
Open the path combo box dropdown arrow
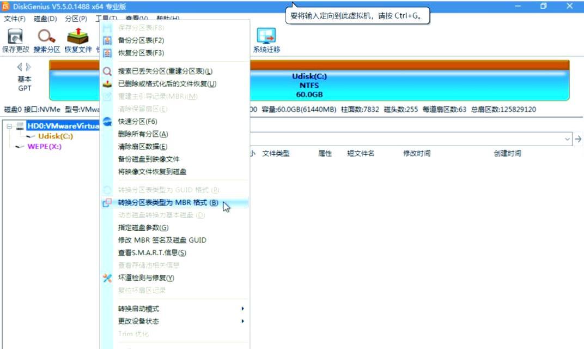[x=567, y=139]
